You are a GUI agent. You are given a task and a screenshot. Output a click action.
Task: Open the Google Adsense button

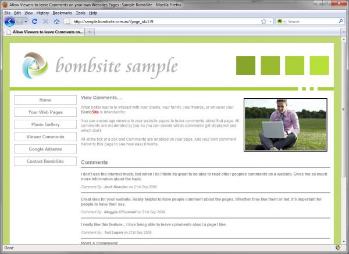coord(45,149)
